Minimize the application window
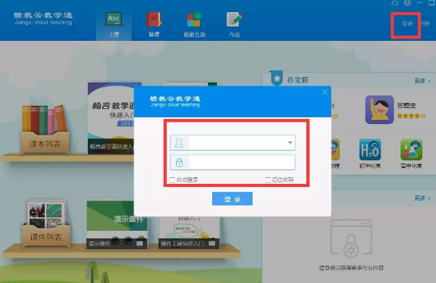Image resolution: width=436 pixels, height=283 pixels. point(419,3)
